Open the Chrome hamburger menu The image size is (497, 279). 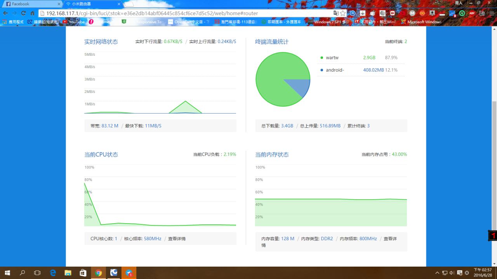(x=492, y=13)
